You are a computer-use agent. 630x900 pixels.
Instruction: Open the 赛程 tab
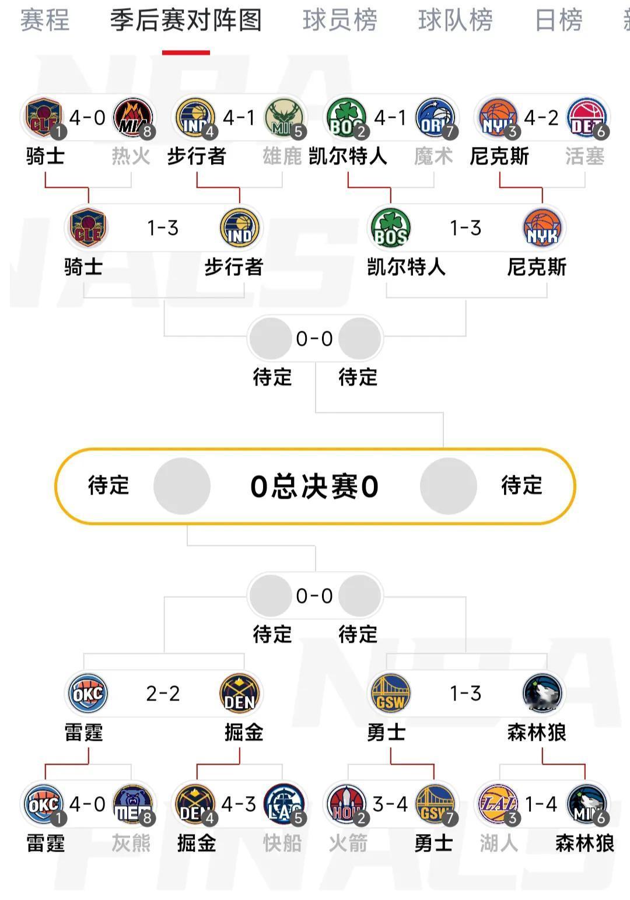[45, 20]
